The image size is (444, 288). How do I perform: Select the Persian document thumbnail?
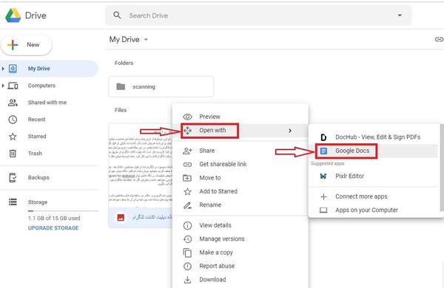(x=141, y=165)
